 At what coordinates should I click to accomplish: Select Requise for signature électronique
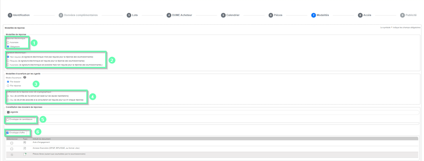tap(8, 61)
